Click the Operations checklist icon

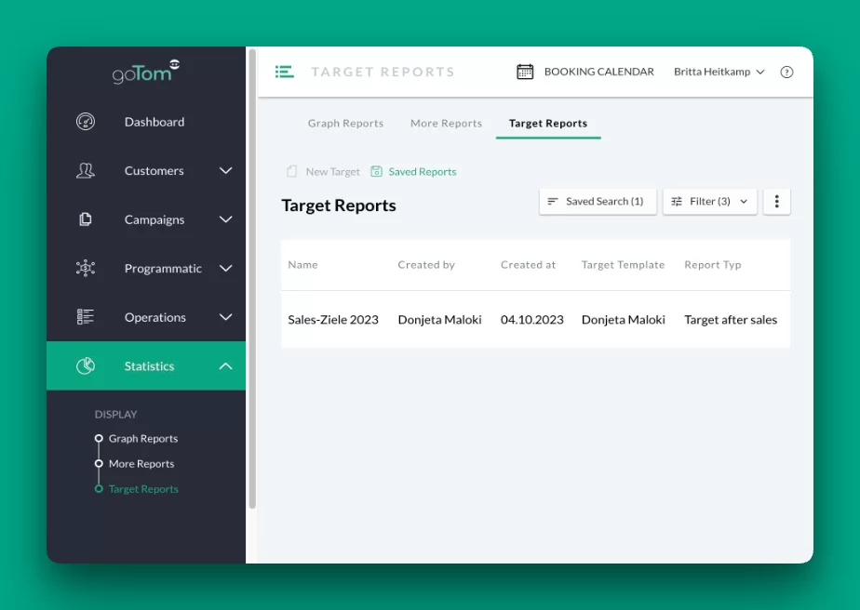click(86, 317)
